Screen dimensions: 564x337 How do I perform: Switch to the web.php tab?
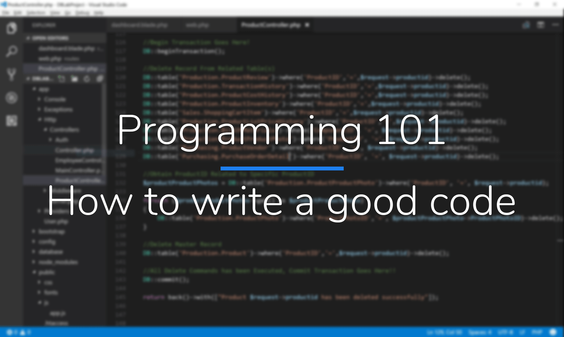coord(197,25)
